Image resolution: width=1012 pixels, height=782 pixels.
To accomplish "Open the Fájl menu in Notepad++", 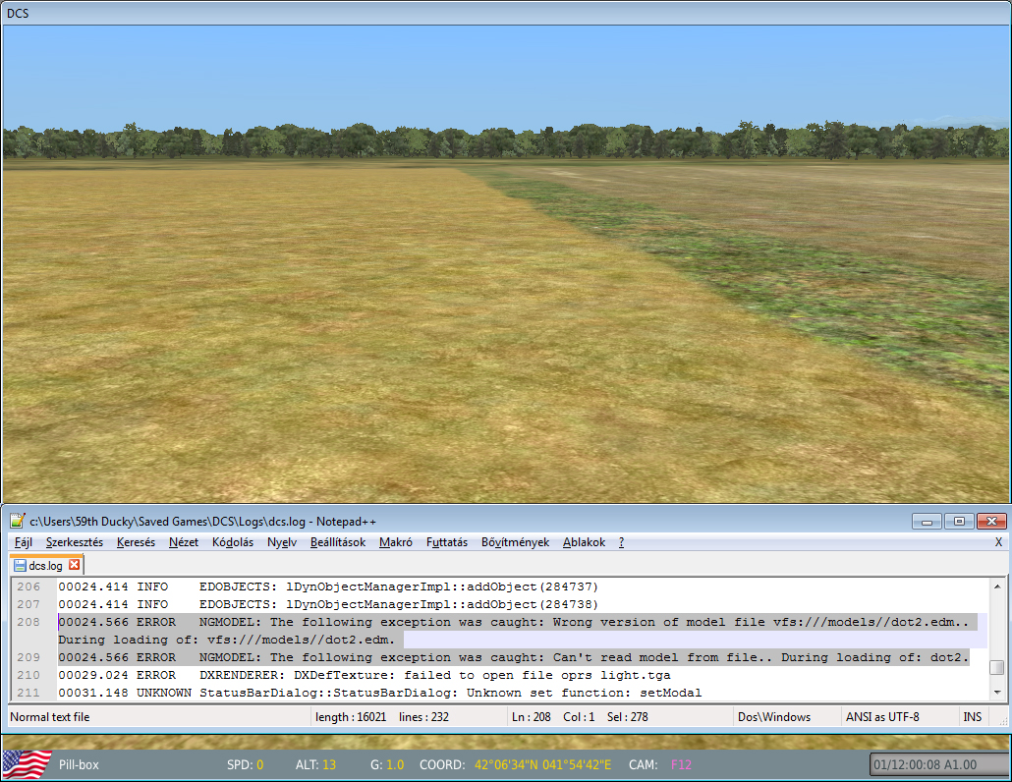I will coord(24,542).
